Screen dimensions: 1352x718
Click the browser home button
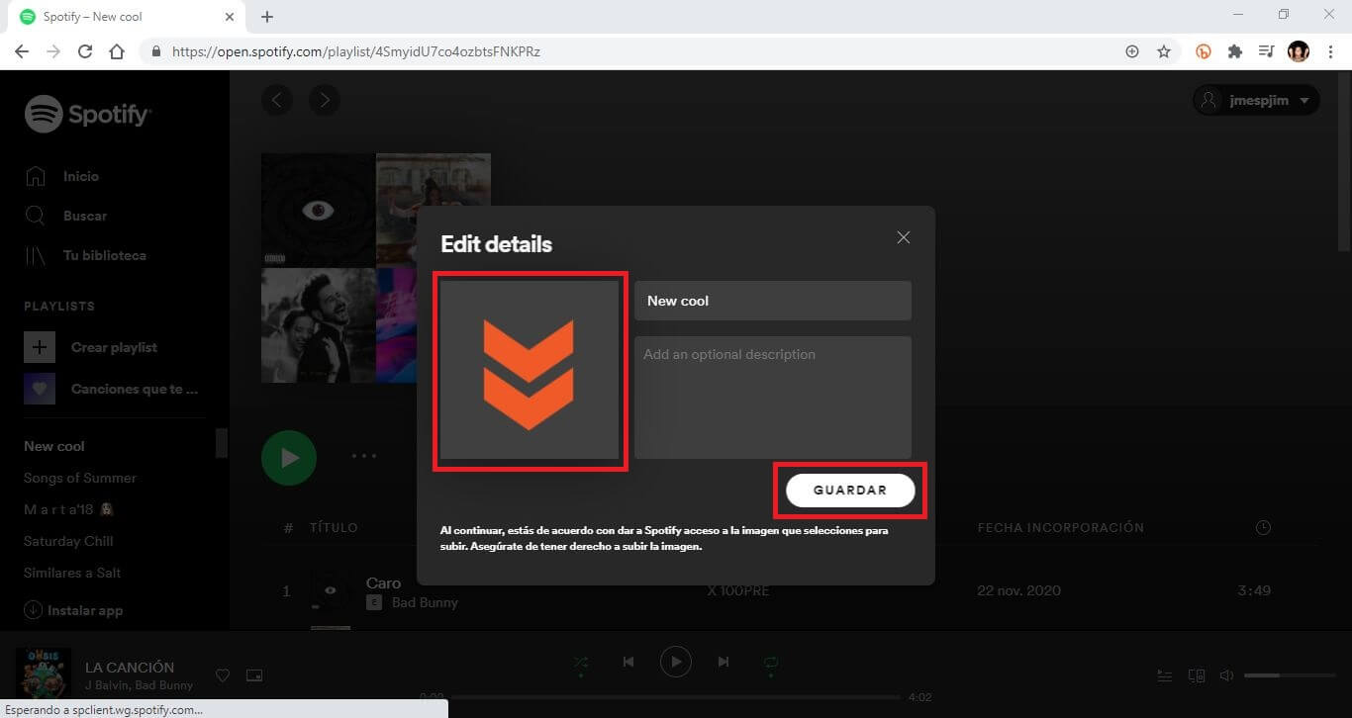pos(117,51)
